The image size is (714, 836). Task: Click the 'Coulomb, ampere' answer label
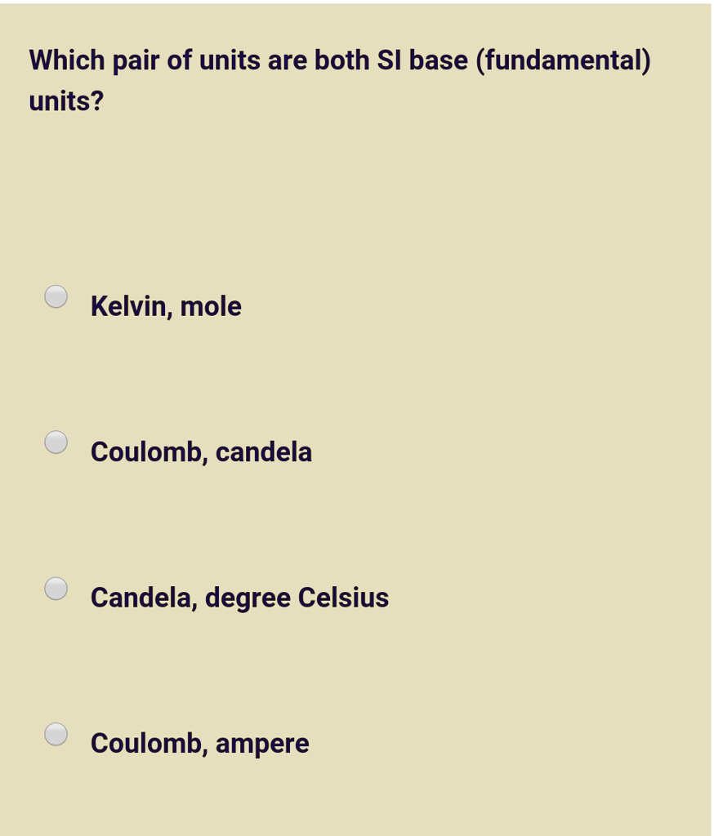(199, 744)
